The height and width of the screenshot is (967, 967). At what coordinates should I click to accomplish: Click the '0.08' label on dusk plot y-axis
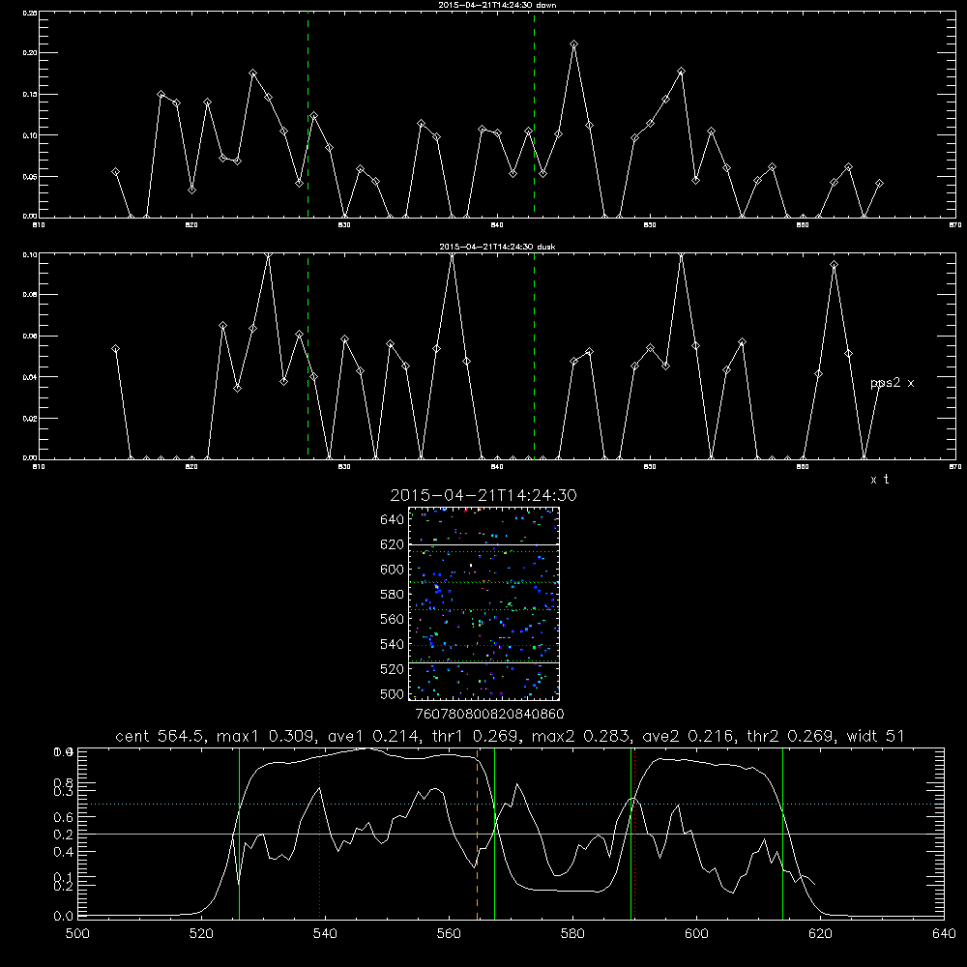coord(30,295)
